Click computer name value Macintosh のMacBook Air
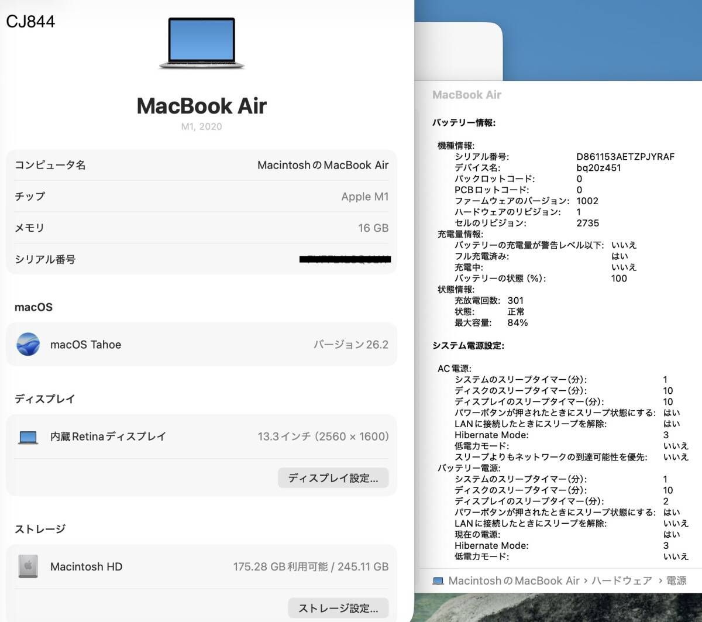 pos(323,165)
